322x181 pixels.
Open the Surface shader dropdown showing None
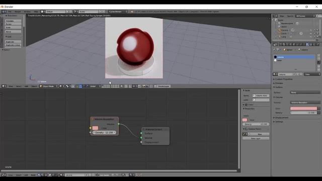[x=305, y=93]
